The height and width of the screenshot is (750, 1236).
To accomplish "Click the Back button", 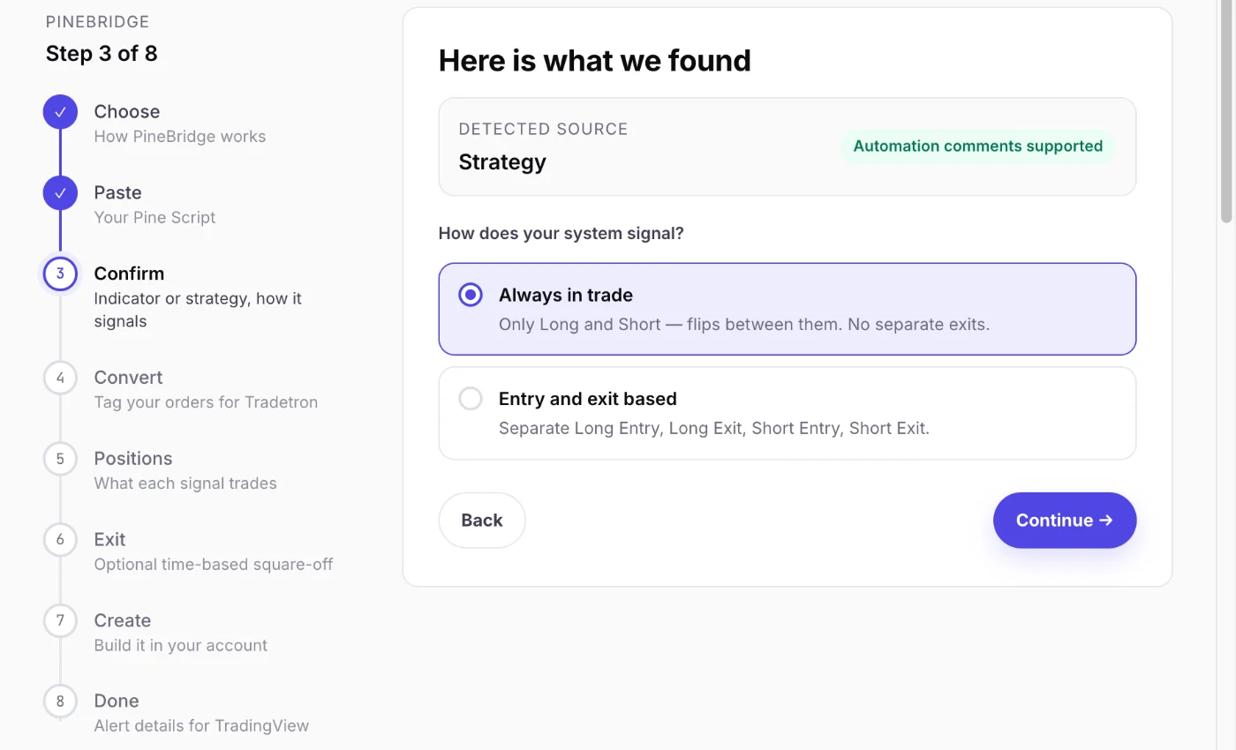I will click(x=482, y=521).
